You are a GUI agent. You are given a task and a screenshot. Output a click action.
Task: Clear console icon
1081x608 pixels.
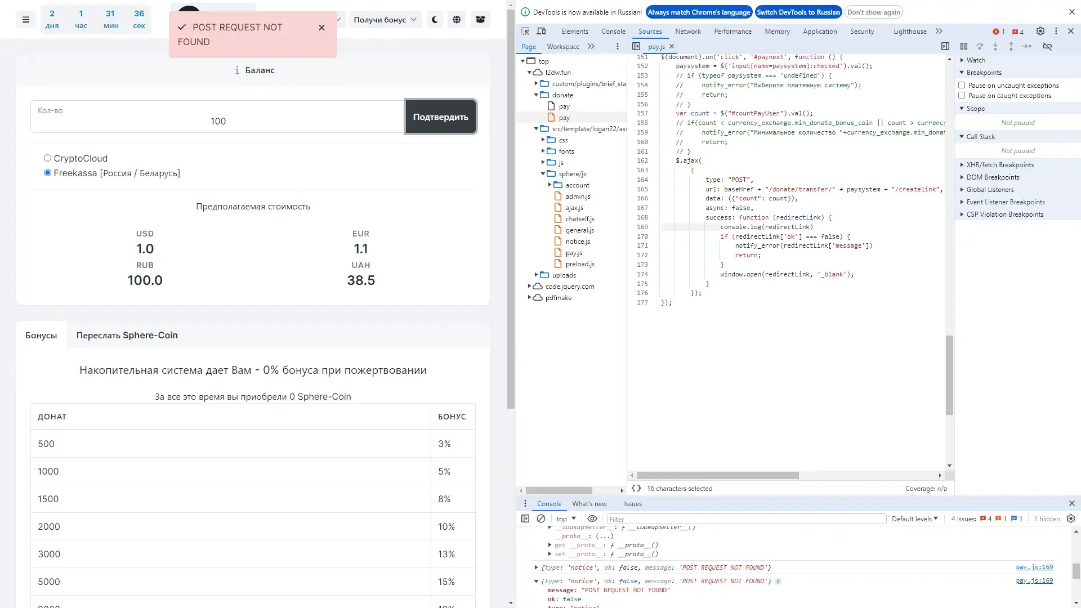tap(541, 519)
